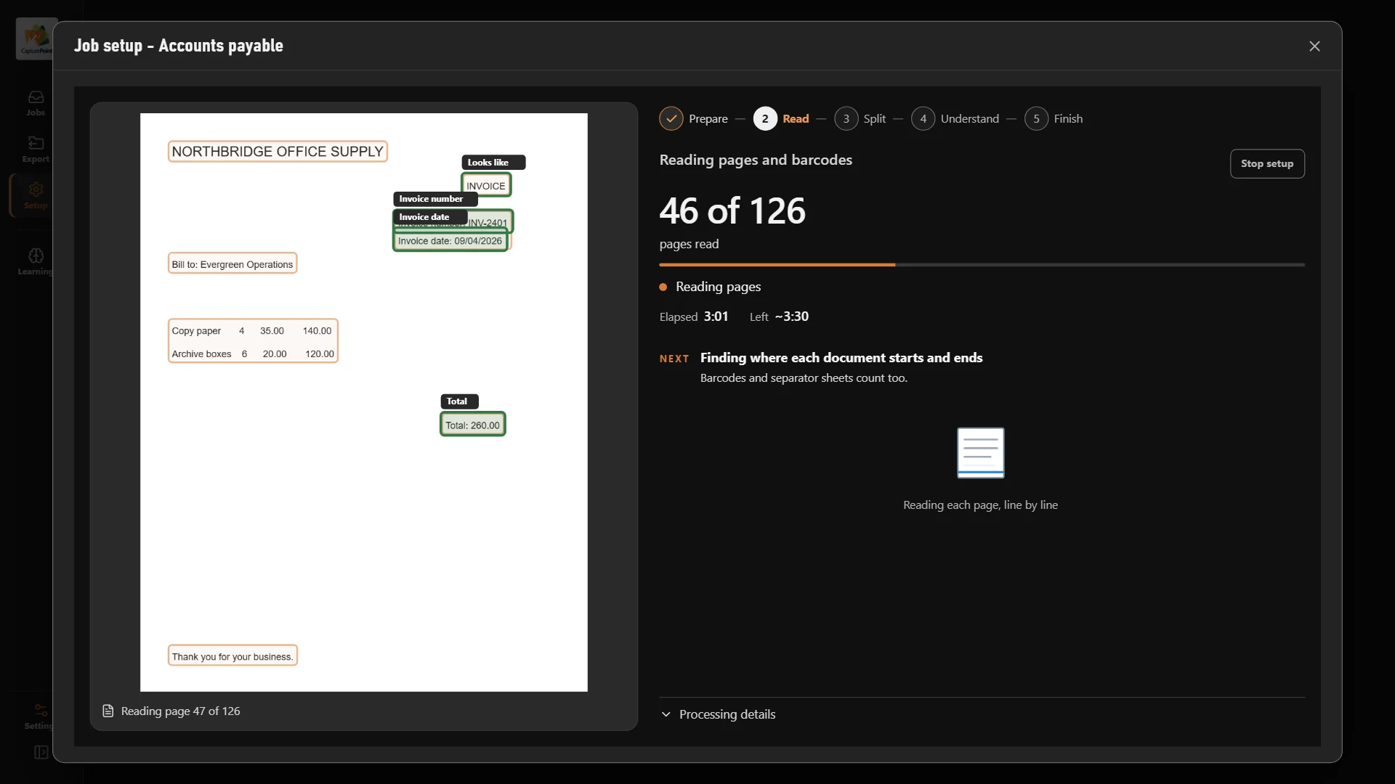Screen dimensions: 1395x784
Task: Expand the Processing details section
Action: pyautogui.click(x=718, y=714)
